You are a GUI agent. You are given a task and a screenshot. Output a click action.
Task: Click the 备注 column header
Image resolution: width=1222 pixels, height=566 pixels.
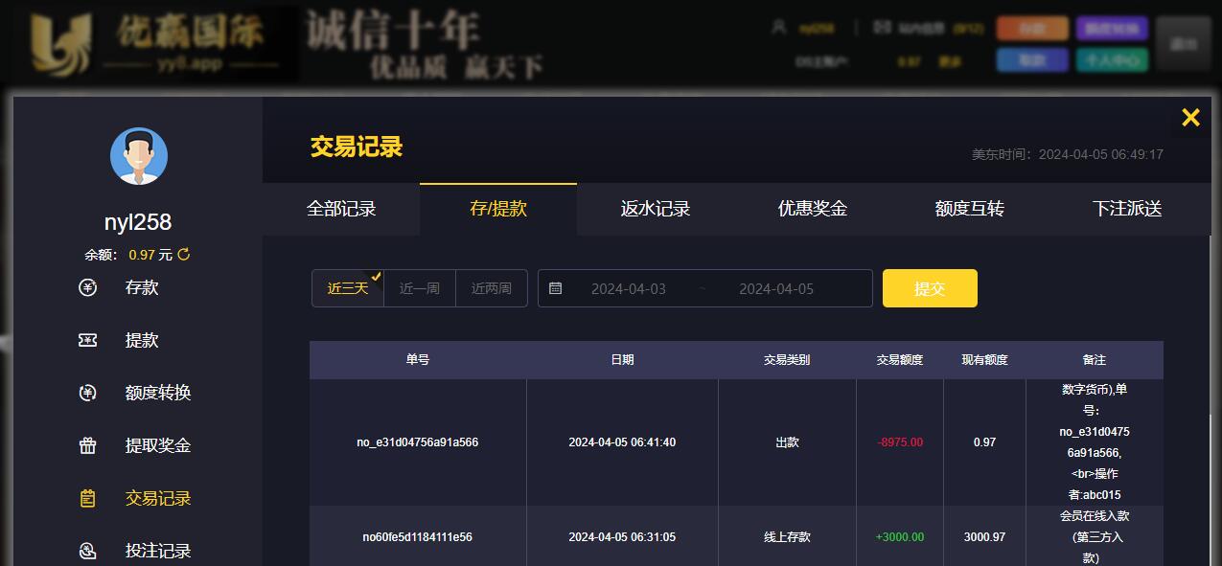(1095, 360)
